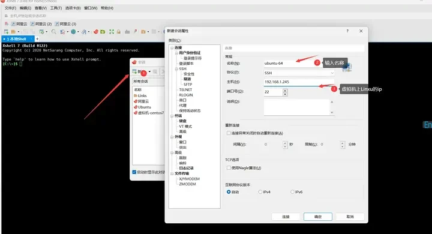Open dropdown arrow beside globe icon
This screenshot has width=432, height=234.
(x=78, y=32)
